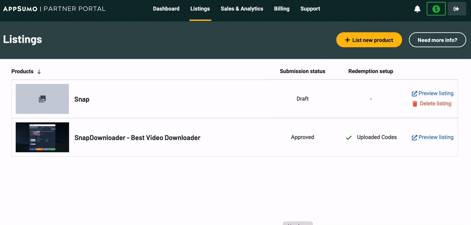Select the Listings tab

point(200,9)
